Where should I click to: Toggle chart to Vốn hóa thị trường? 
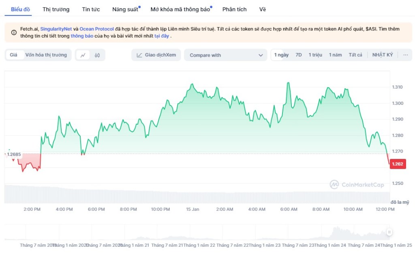tap(46, 55)
